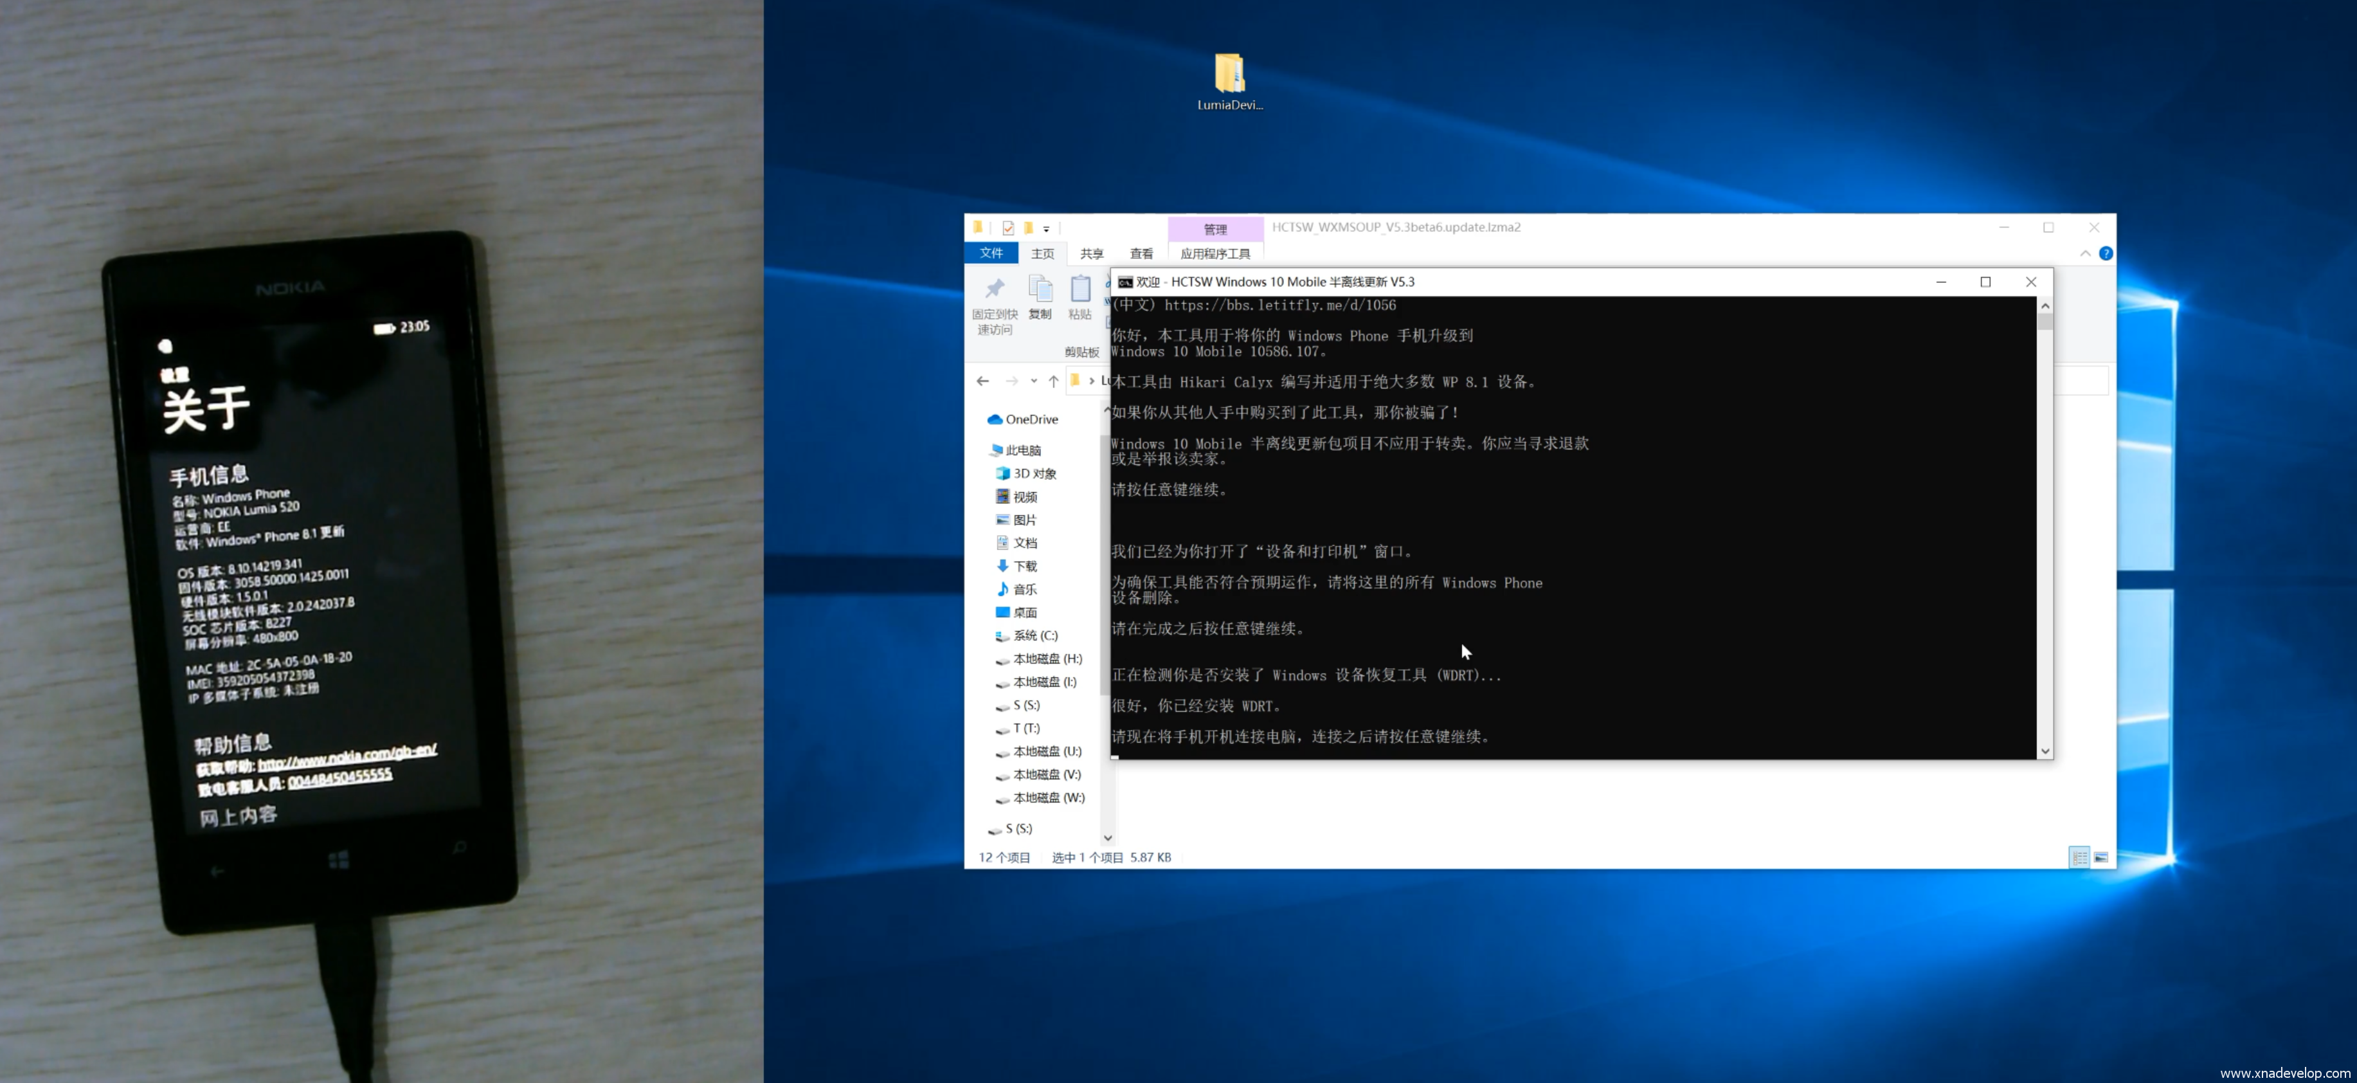Click the Explorer help question mark icon
2357x1083 pixels.
coord(2106,253)
